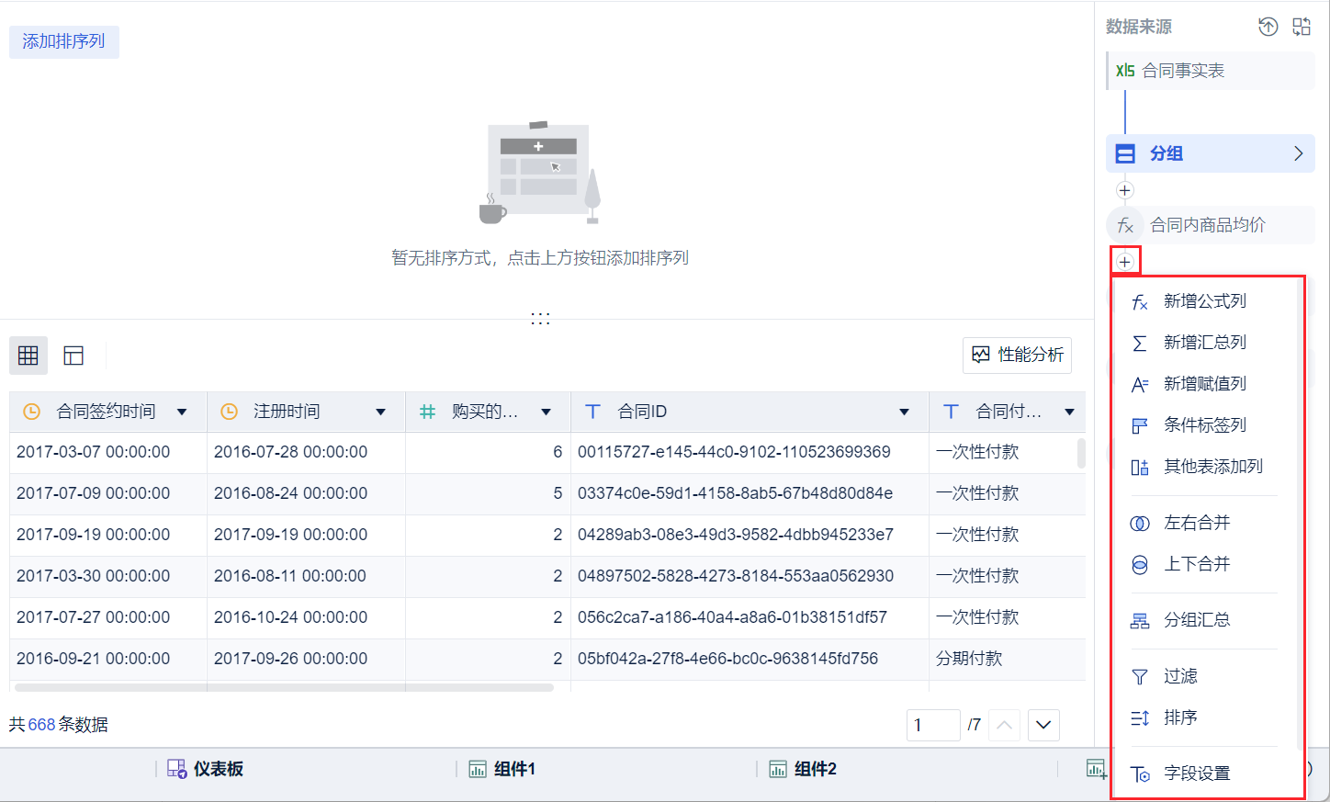The width and height of the screenshot is (1330, 802).
Task: Switch to the structure view icon
Action: coord(73,356)
